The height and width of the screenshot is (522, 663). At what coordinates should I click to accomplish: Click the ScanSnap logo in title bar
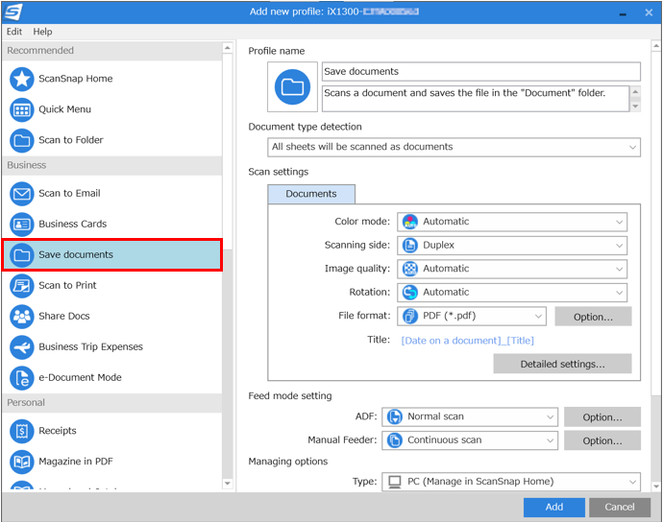click(12, 12)
